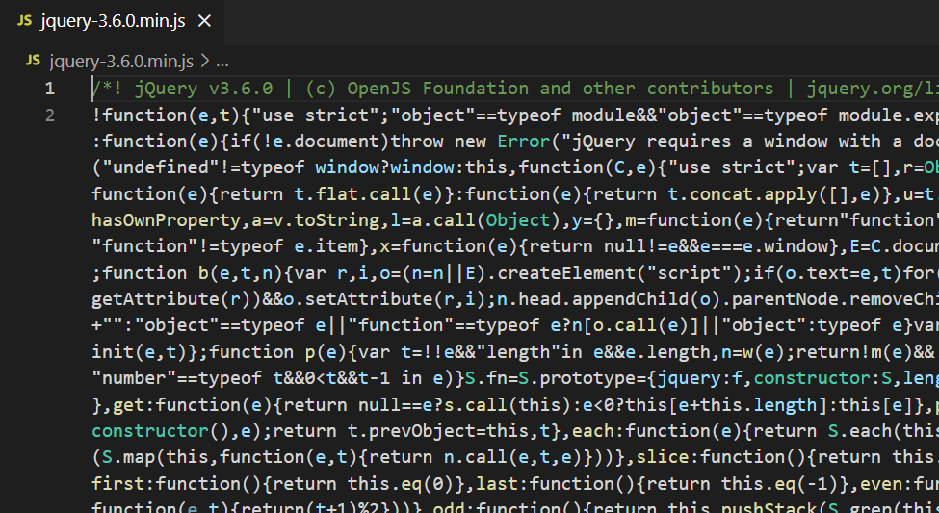Viewport: 939px width, 513px height.
Task: Click "appendChild(o)" in the code
Action: click(x=647, y=299)
